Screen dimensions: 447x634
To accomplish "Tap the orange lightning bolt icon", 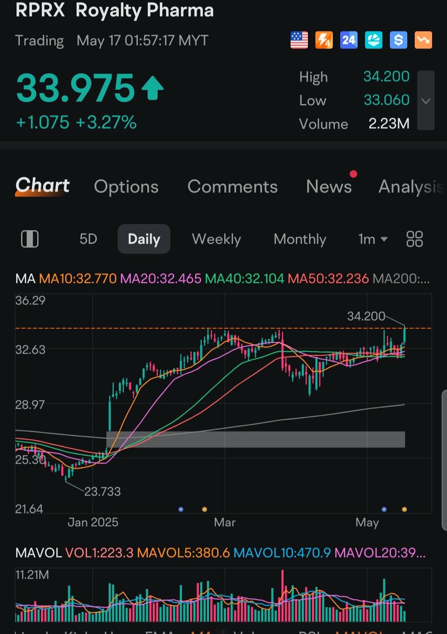I will [x=324, y=40].
